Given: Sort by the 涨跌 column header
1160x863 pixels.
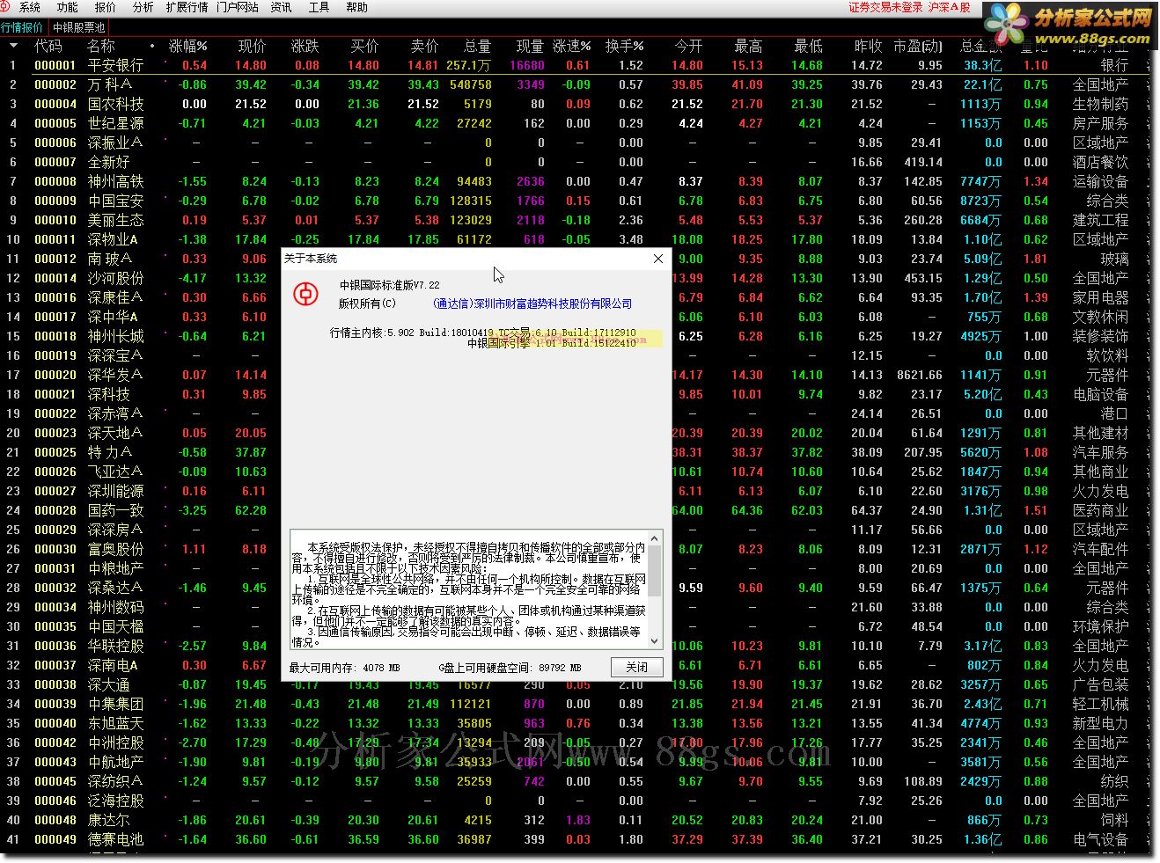Looking at the screenshot, I should (x=305, y=46).
